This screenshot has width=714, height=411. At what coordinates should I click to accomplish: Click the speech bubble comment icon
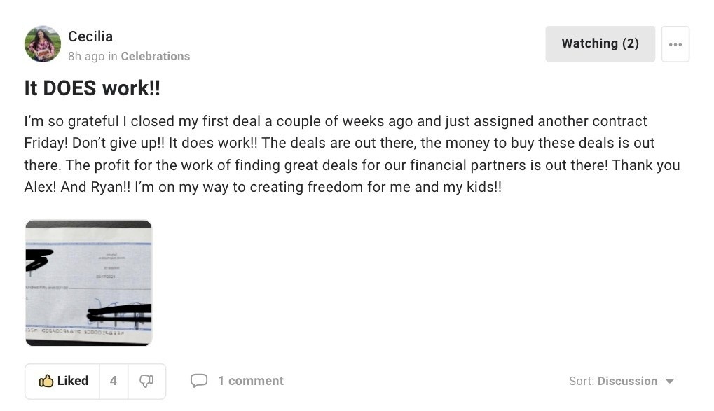pos(199,380)
